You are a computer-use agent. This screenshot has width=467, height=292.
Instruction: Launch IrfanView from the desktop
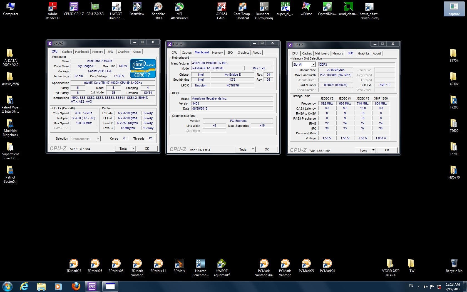[x=137, y=9]
